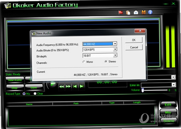The height and width of the screenshot is (129, 181).
Task: Click the fast forward double-arrow button
Action: coord(68,86)
